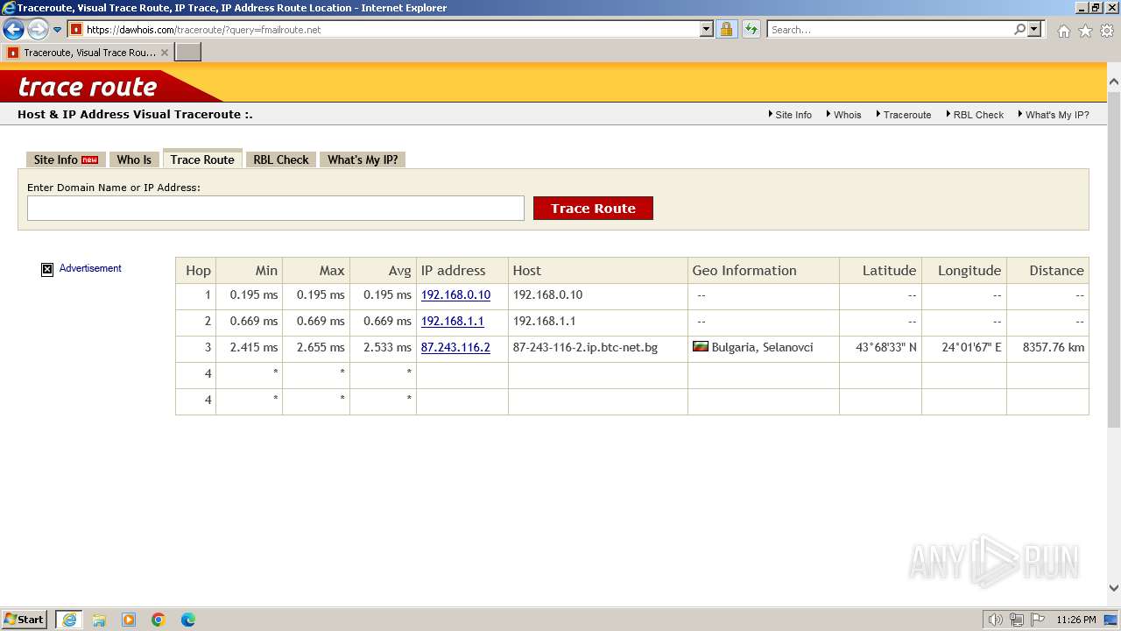Click the broken advertisement image icon
Viewport: 1121px width, 631px height.
pyautogui.click(x=47, y=269)
